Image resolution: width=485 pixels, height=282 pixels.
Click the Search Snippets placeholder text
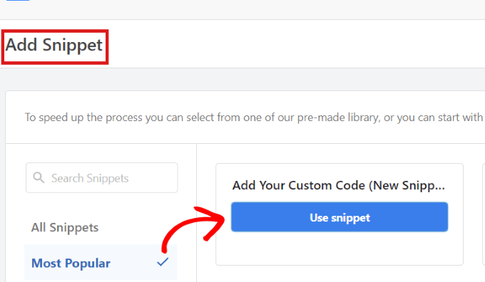tap(90, 178)
